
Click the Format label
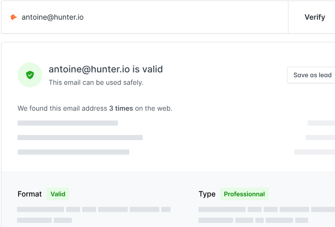tap(29, 194)
